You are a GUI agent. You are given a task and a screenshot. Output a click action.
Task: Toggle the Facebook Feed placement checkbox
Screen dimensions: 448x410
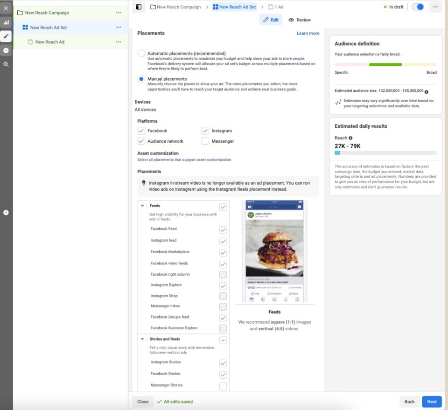(x=223, y=230)
